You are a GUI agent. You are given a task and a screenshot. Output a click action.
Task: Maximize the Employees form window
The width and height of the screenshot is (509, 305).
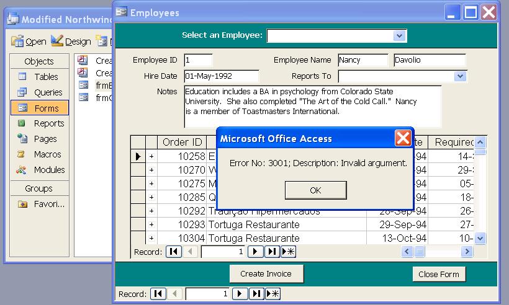click(x=471, y=12)
